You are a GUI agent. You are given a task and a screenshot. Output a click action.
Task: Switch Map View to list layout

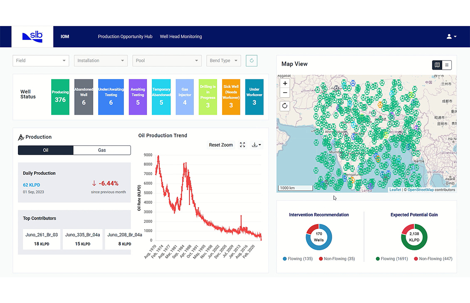[x=446, y=65]
